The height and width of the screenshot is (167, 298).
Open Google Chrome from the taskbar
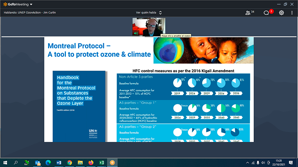(69, 163)
